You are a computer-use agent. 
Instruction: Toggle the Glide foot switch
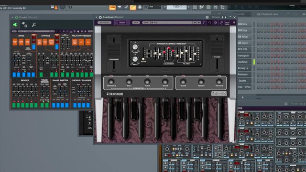183,82
